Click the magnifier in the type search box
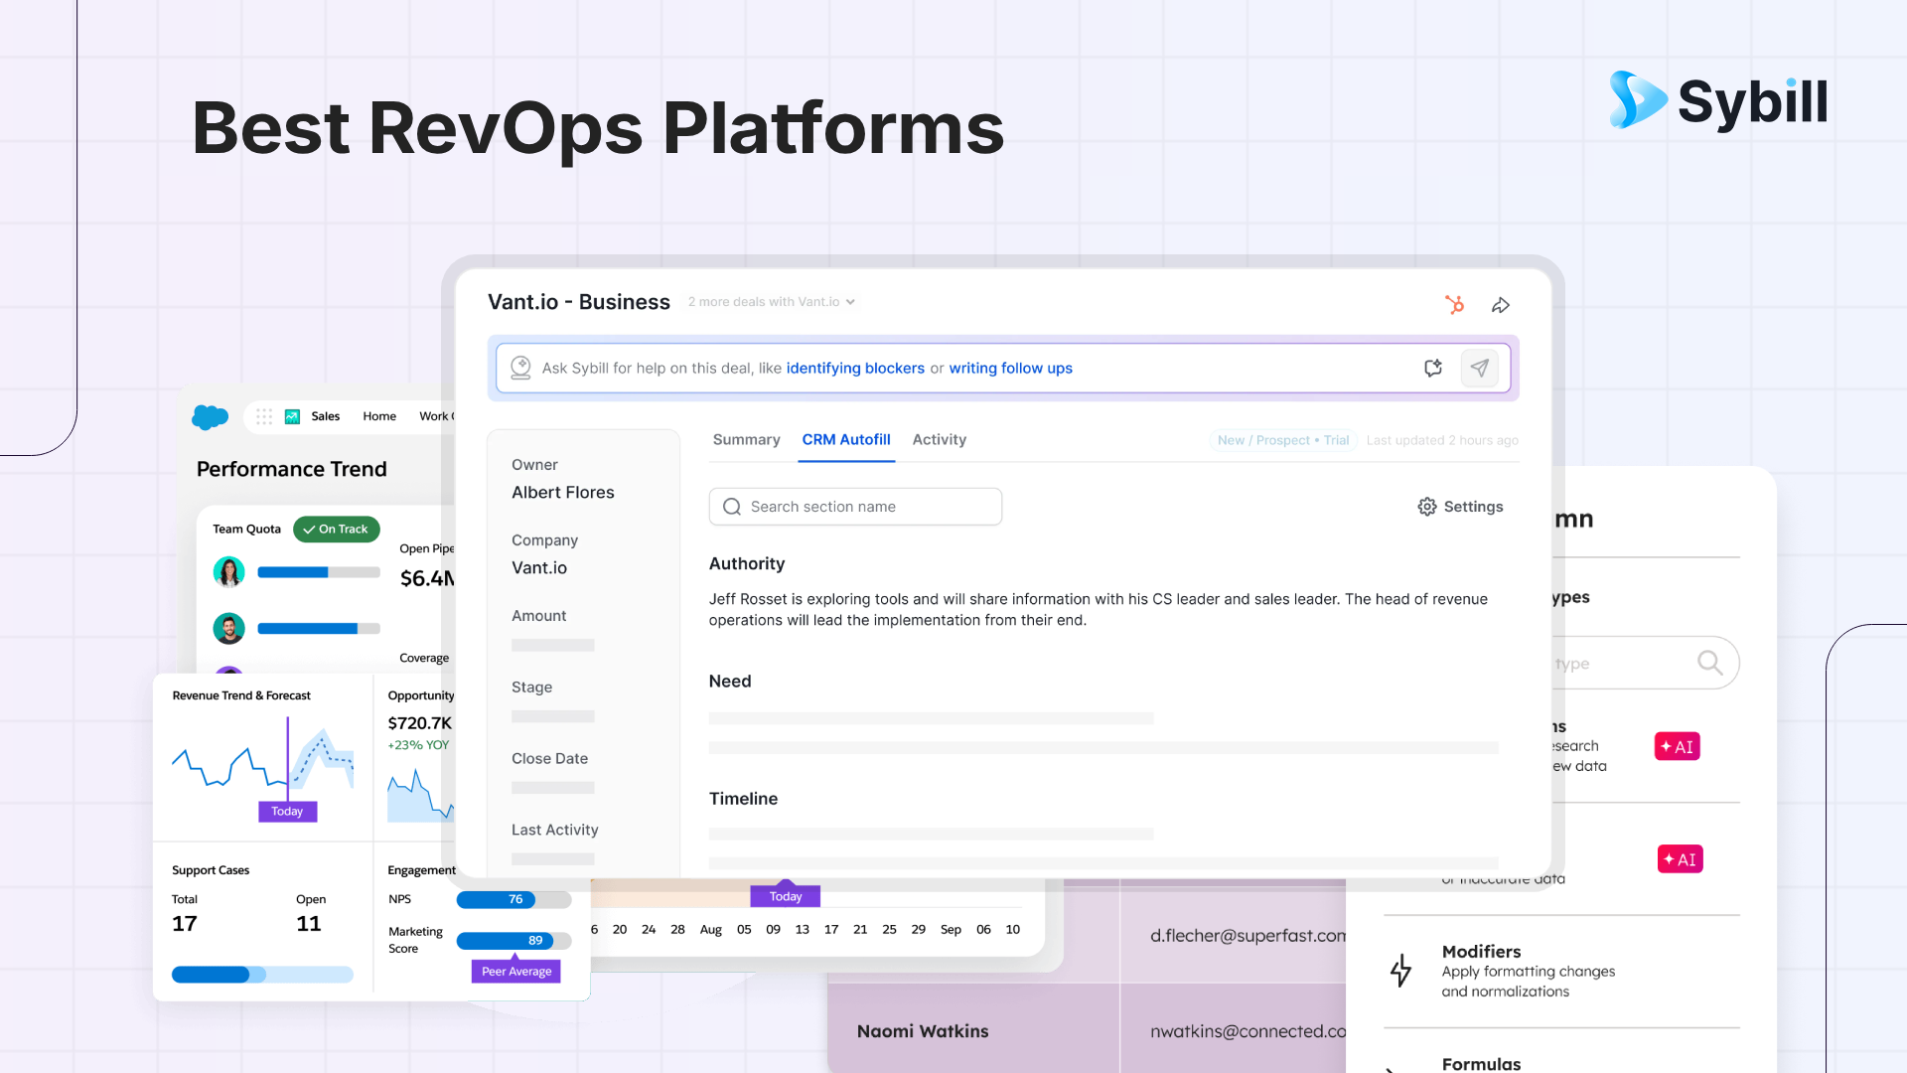The image size is (1907, 1073). click(1709, 663)
